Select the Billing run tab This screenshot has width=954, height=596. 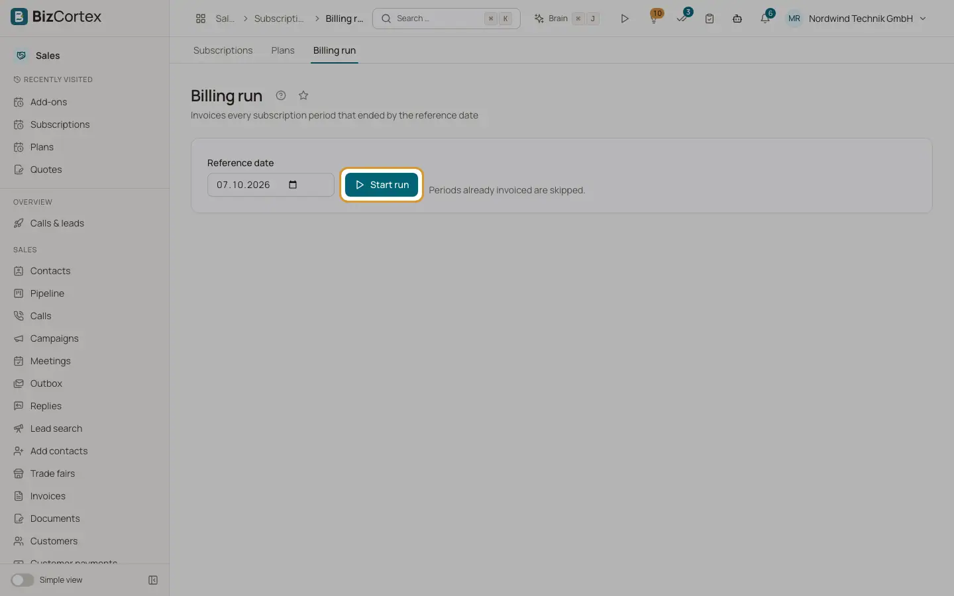click(x=335, y=50)
